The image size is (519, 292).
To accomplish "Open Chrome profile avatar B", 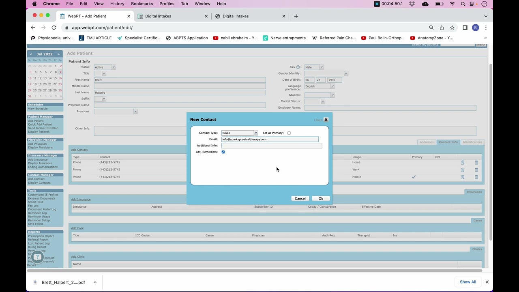I will (x=476, y=28).
